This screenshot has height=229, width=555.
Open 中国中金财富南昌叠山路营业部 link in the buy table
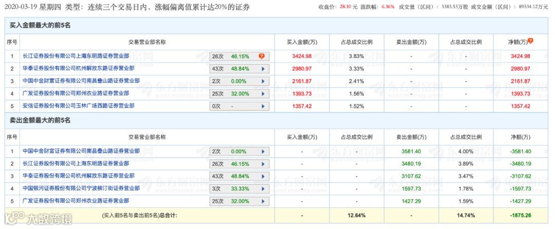coord(81,81)
